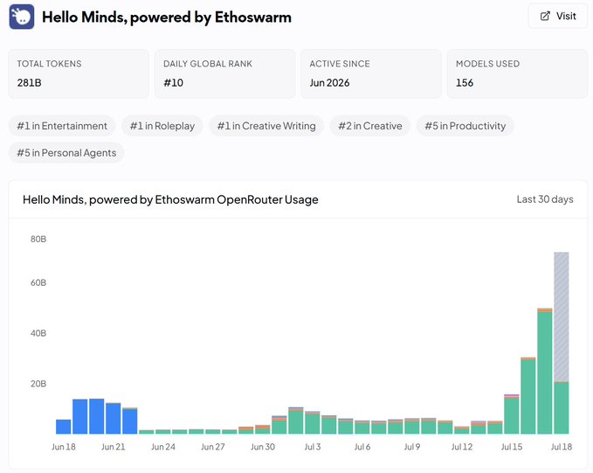The width and height of the screenshot is (593, 473).
Task: Click the bar above the Jul 15 label
Action: click(512, 414)
